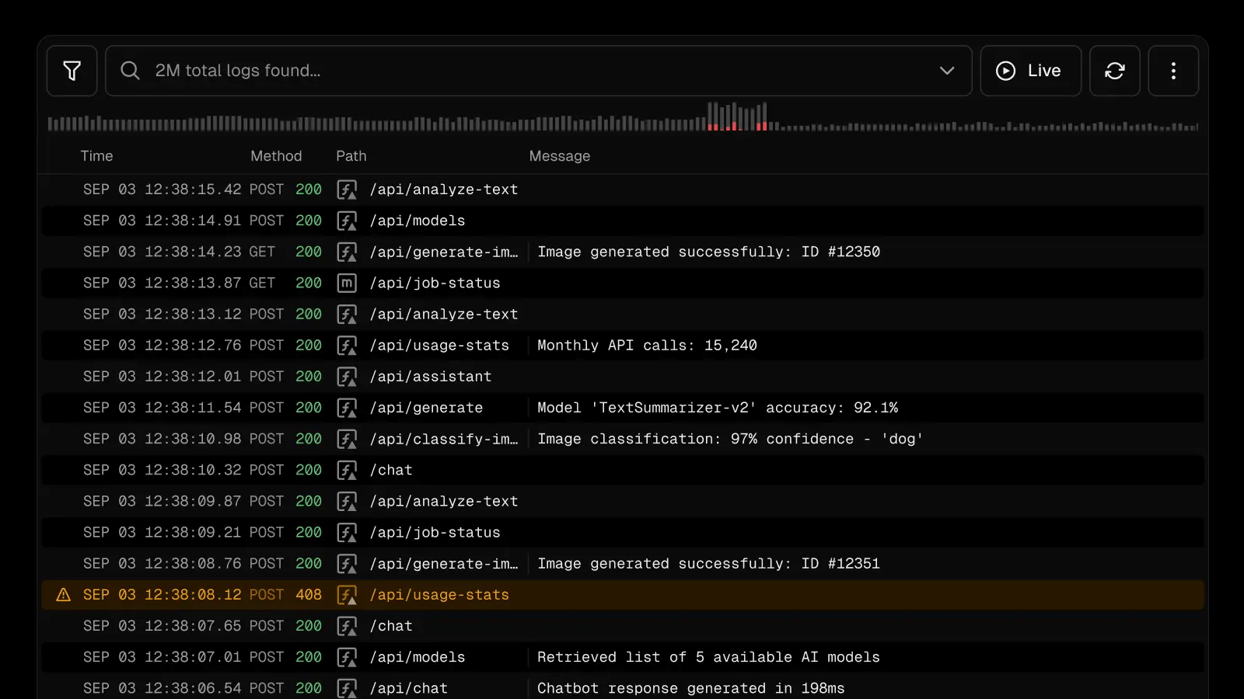Focus the '2M total logs found' search field
This screenshot has height=699, width=1244.
pyautogui.click(x=539, y=71)
